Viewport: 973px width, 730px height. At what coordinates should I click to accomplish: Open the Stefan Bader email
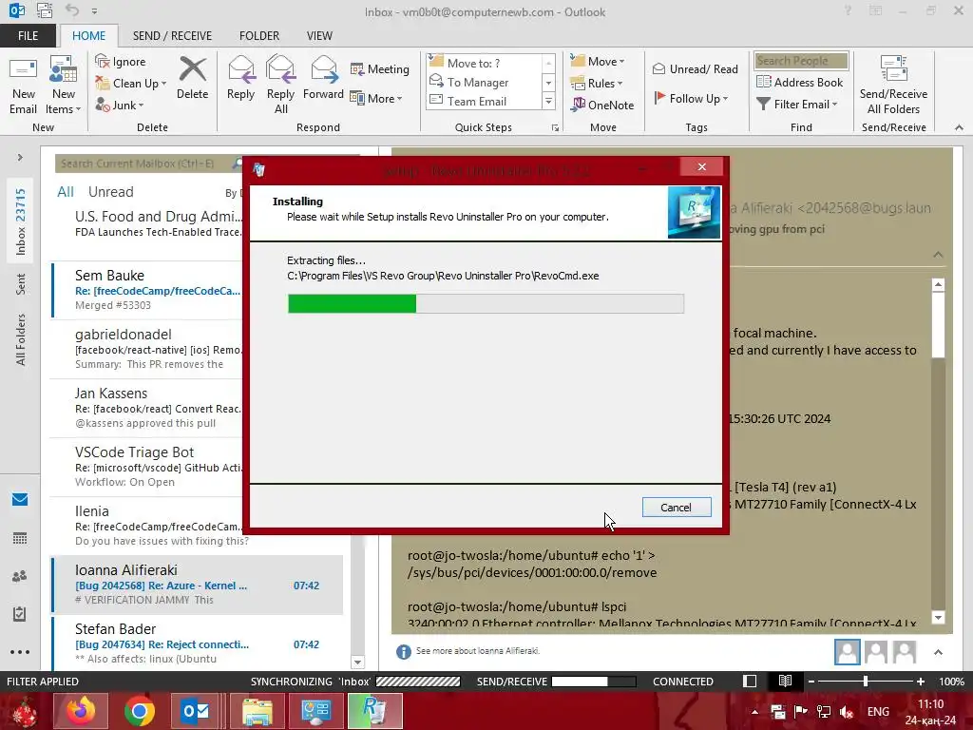coord(198,644)
